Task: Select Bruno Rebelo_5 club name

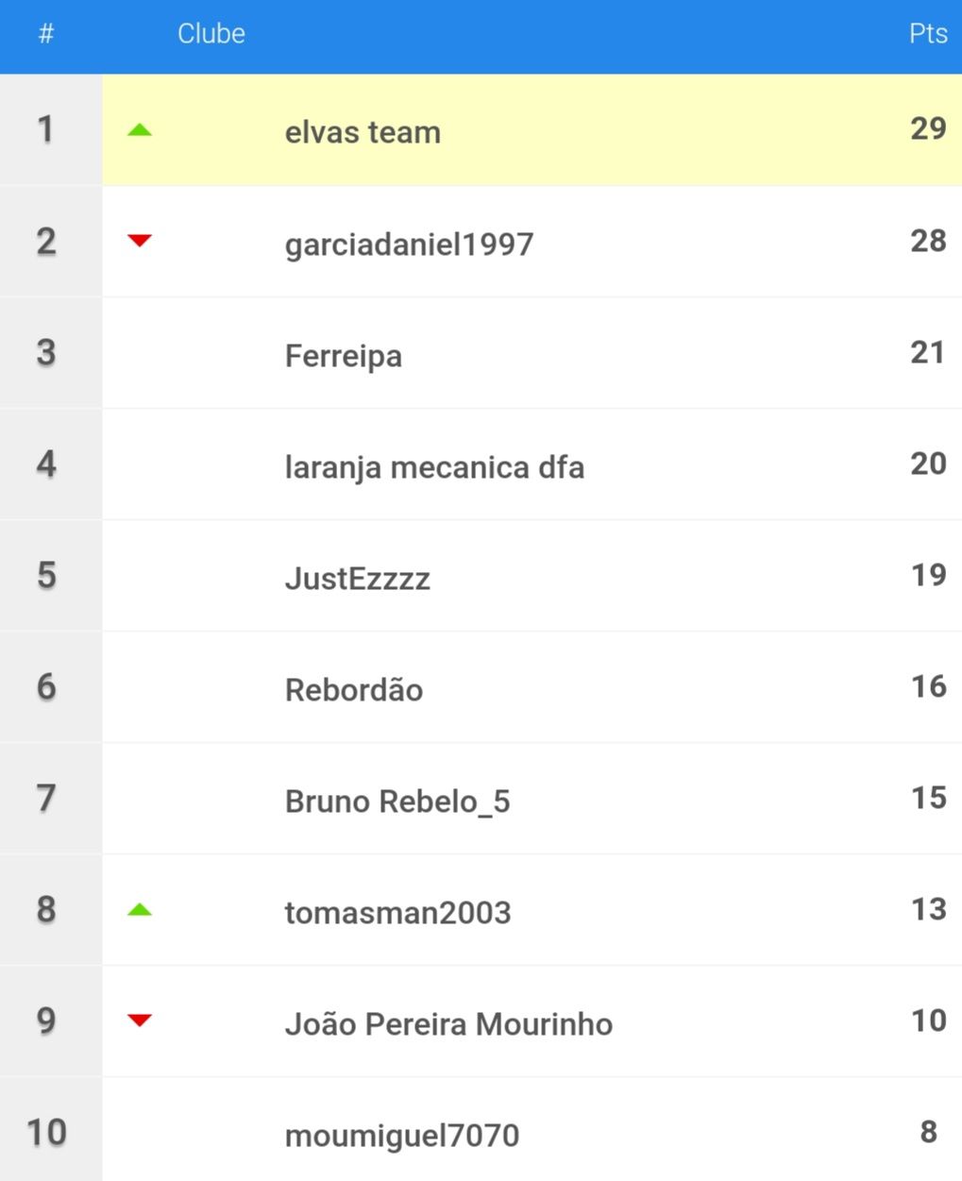Action: tap(397, 801)
